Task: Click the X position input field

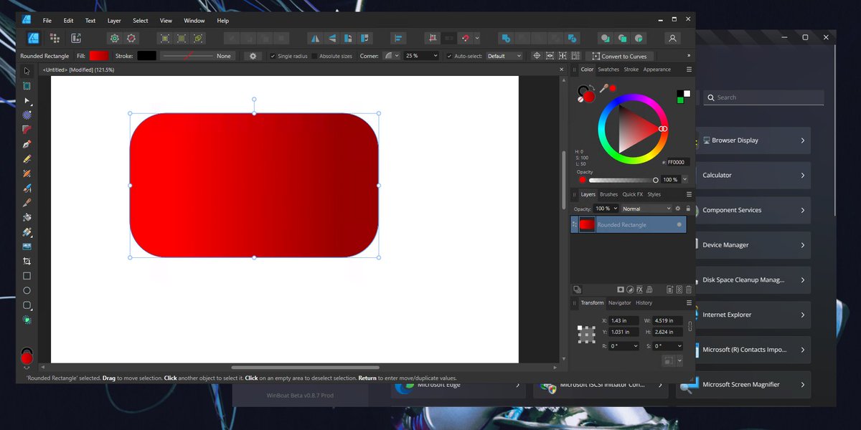Action: [621, 320]
